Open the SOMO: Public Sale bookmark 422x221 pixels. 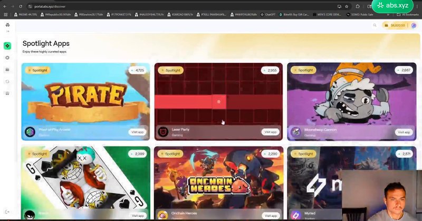tap(360, 15)
